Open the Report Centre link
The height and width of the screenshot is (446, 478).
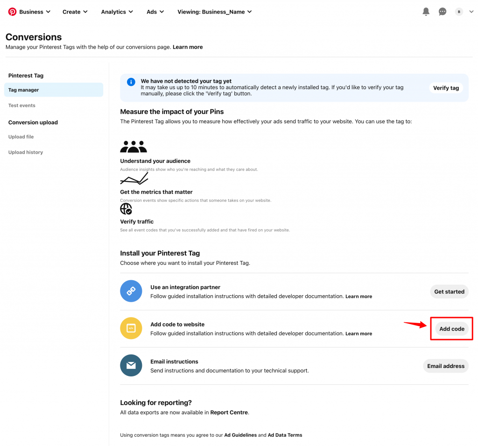229,412
